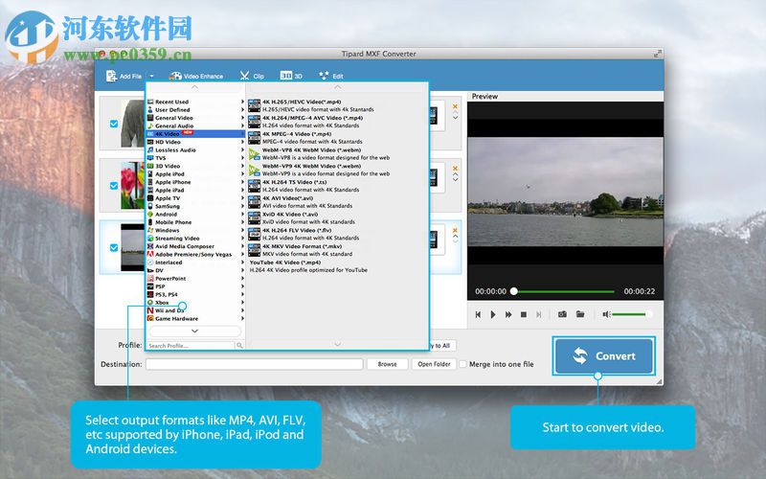The image size is (766, 479).
Task: Open the 3D settings tool
Action: [291, 76]
